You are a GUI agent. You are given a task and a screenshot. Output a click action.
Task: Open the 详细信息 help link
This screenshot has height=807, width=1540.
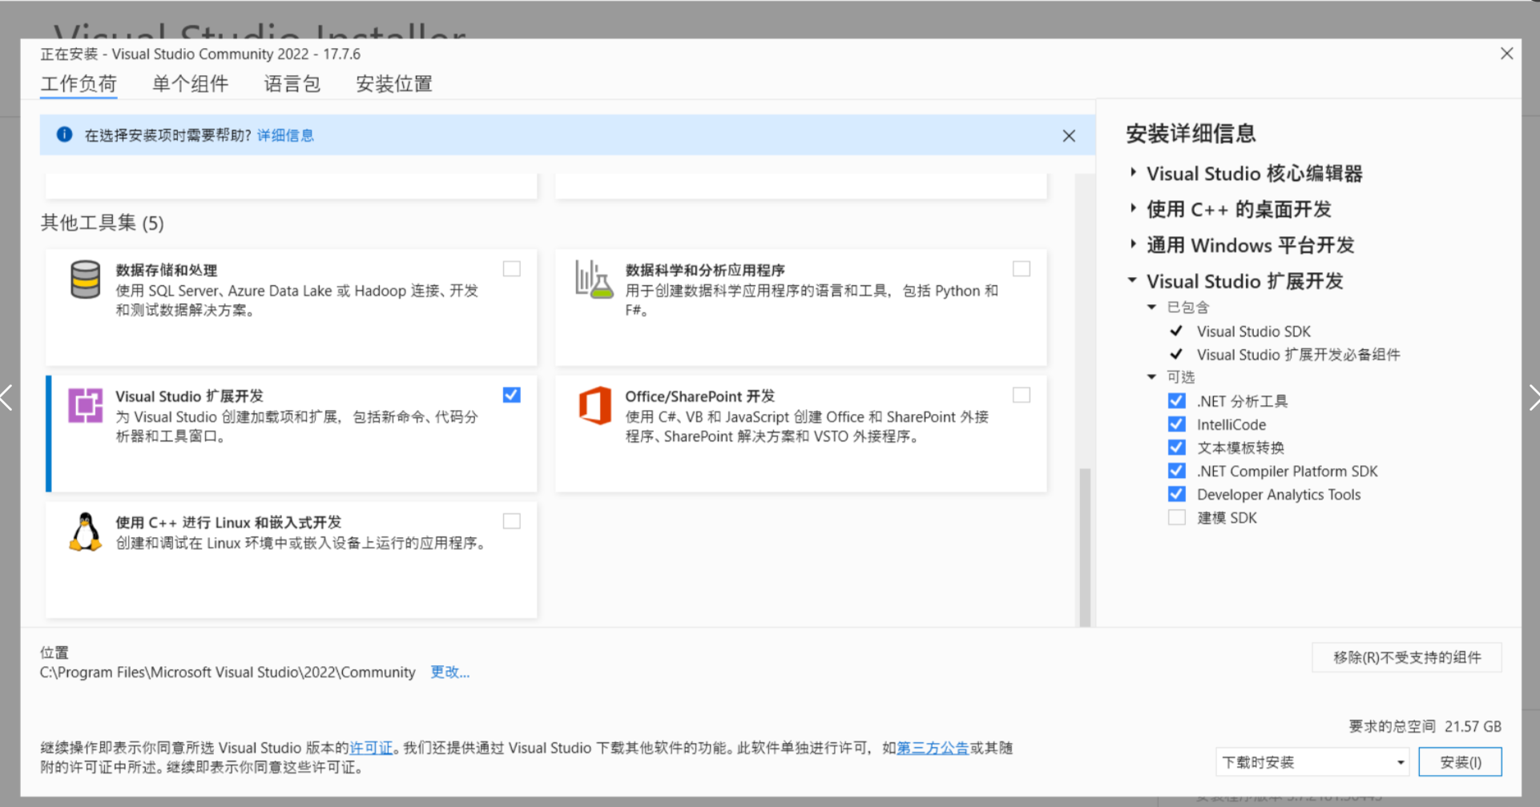(285, 135)
